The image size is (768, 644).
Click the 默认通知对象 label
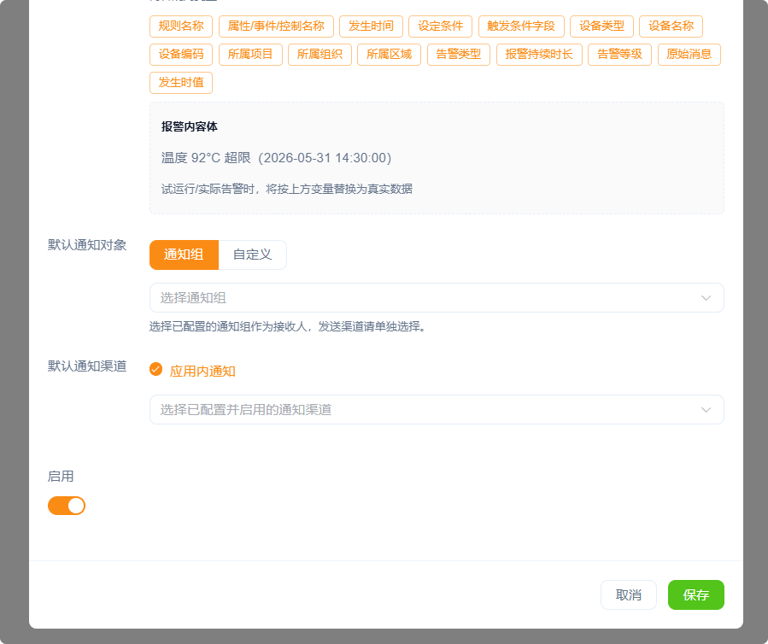pyautogui.click(x=87, y=245)
